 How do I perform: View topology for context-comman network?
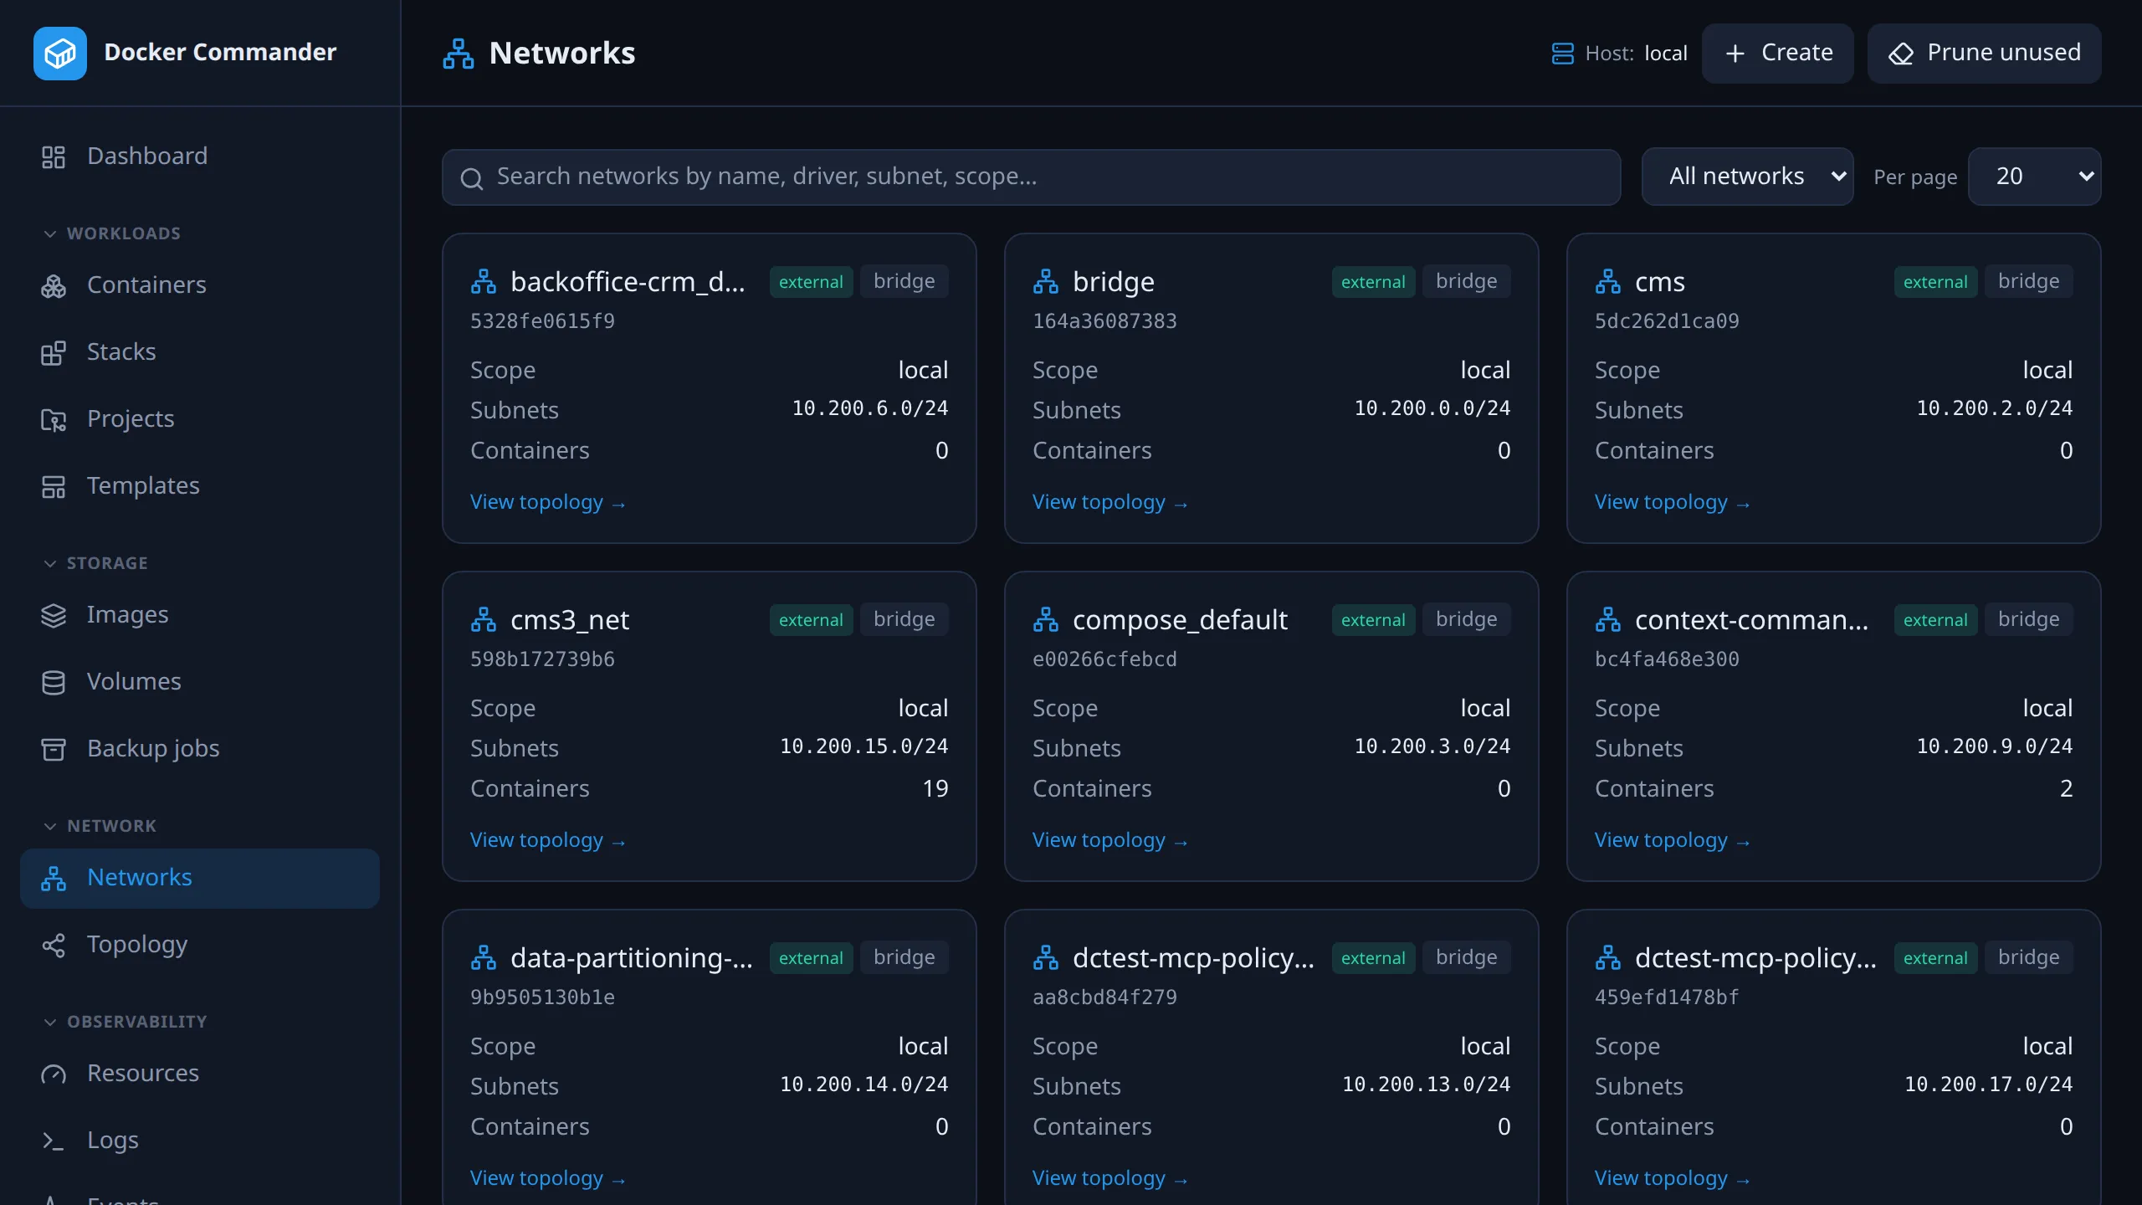[x=1672, y=840]
